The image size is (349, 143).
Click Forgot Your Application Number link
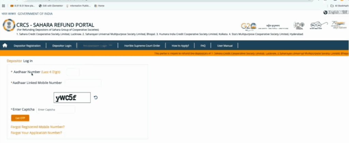[36, 133]
